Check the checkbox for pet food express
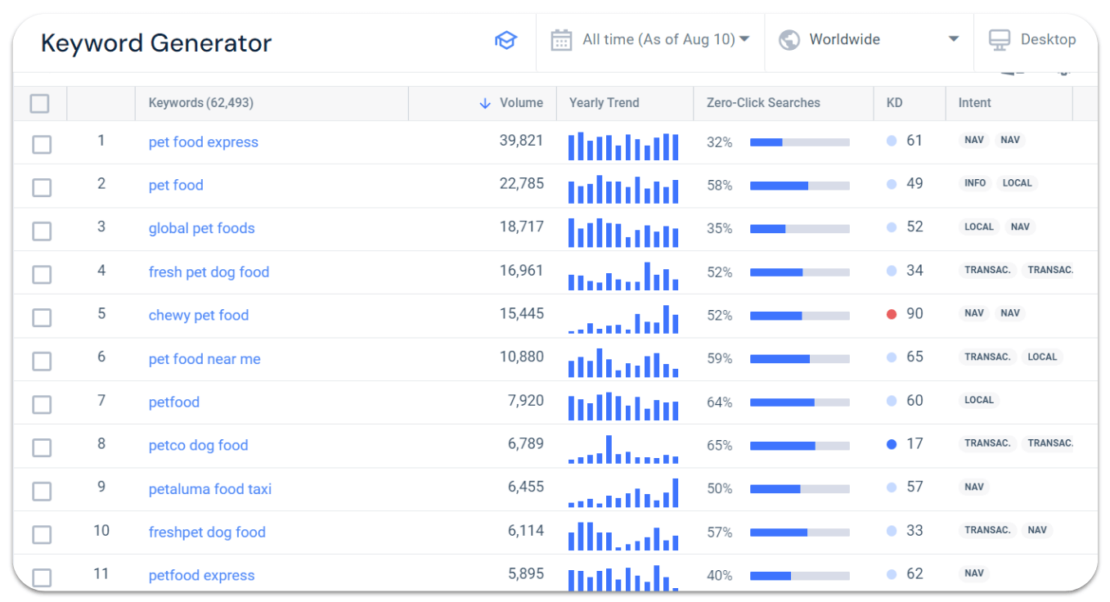 point(41,144)
